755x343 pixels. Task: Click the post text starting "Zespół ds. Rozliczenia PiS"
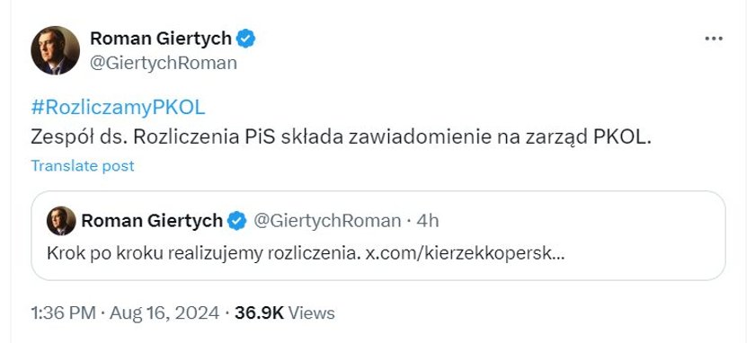click(341, 138)
